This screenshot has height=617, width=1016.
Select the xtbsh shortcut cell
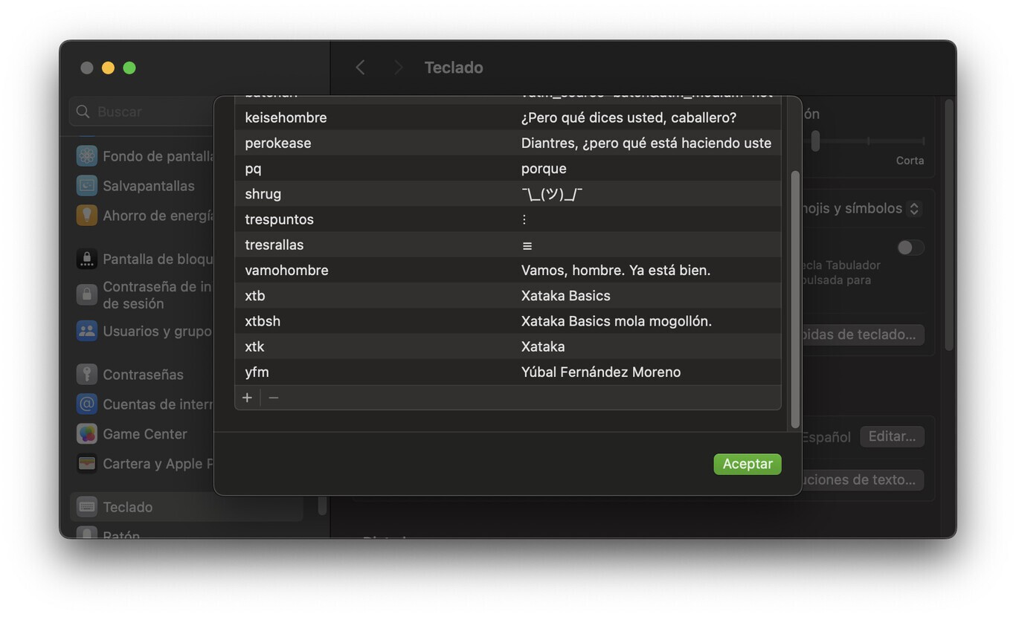point(263,321)
